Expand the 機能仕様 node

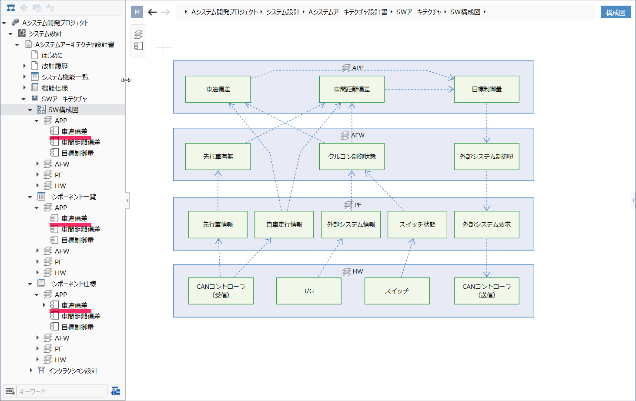pyautogui.click(x=24, y=87)
